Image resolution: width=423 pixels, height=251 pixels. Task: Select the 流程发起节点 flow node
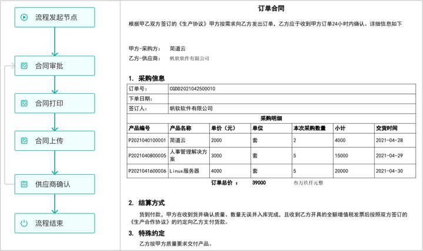coord(55,18)
